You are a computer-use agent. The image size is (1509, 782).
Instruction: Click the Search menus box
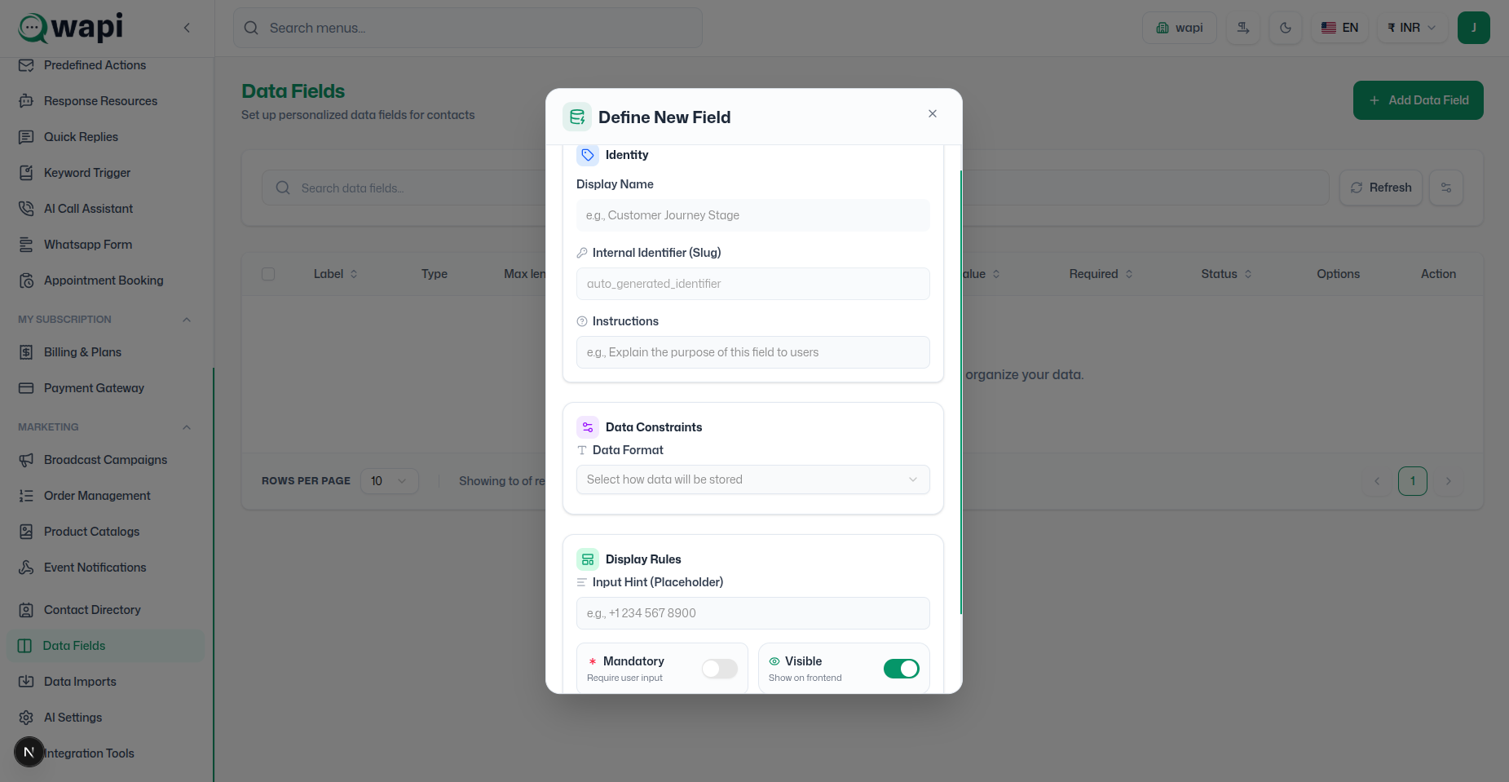pos(468,28)
